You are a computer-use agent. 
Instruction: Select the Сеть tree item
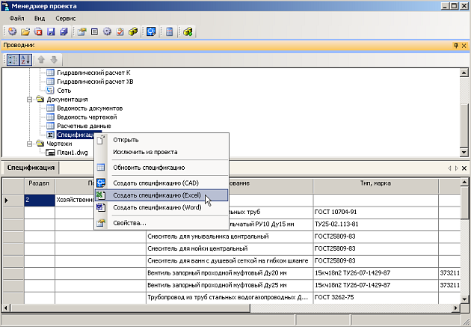pyautogui.click(x=64, y=91)
